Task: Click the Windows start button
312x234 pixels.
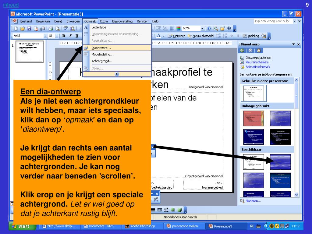Action: click(22, 226)
